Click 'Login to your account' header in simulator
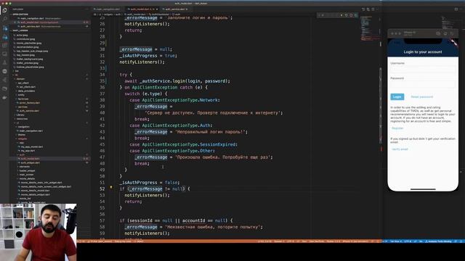Viewport: 465px width, 261px height. [x=423, y=51]
